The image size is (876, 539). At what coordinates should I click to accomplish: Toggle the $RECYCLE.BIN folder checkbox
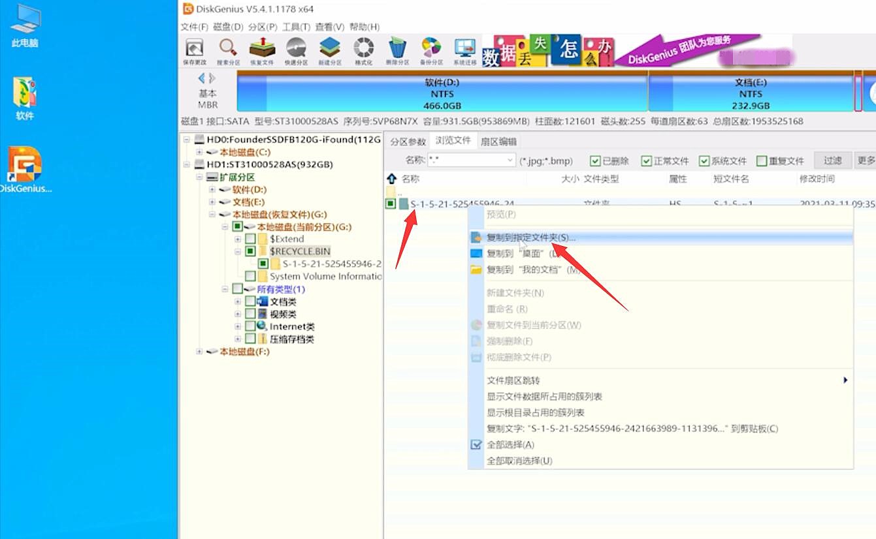[x=250, y=251]
